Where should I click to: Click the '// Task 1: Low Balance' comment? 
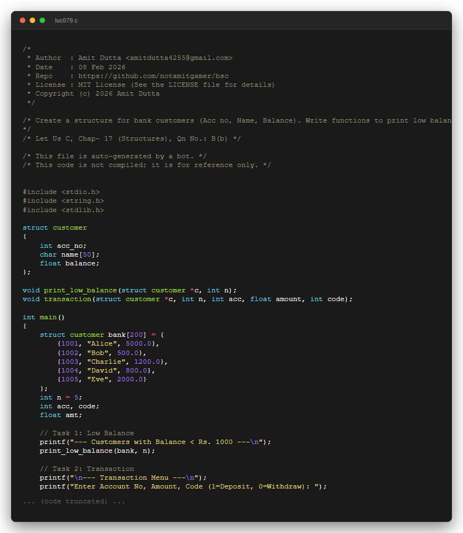coord(87,433)
